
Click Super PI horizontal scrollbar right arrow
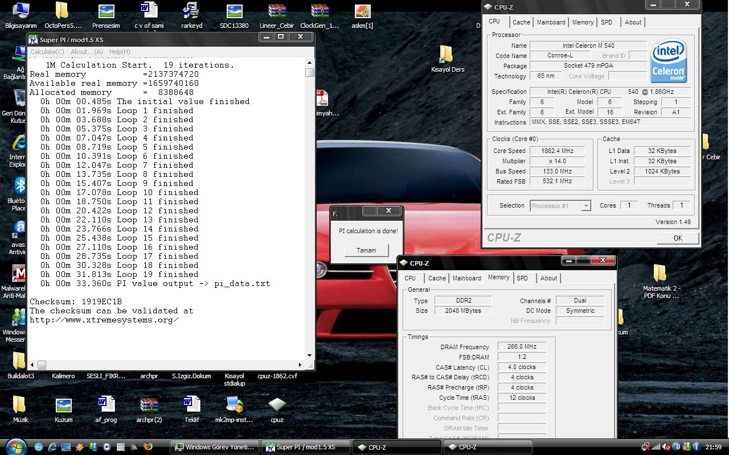click(x=301, y=365)
